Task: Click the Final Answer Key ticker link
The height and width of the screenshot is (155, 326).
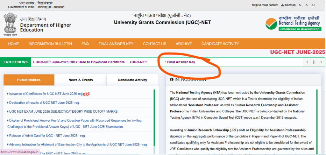Action: (x=180, y=62)
